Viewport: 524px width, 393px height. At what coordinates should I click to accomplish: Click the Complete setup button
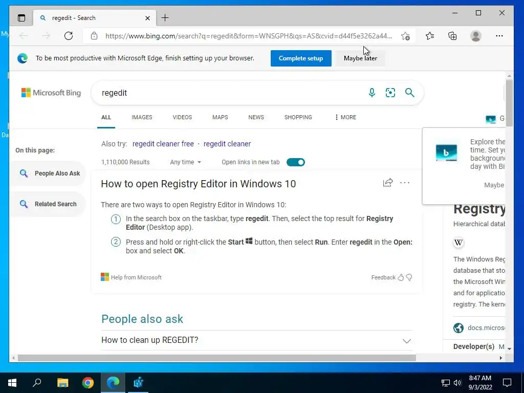pyautogui.click(x=301, y=58)
